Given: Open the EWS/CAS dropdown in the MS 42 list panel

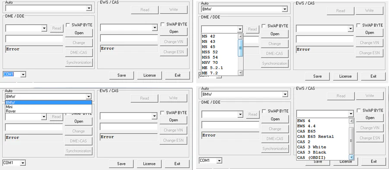Looking at the screenshot, I should tap(351, 28).
